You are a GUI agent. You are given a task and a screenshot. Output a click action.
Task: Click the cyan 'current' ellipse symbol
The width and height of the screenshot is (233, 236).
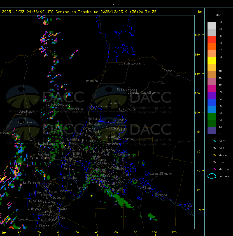212,176
